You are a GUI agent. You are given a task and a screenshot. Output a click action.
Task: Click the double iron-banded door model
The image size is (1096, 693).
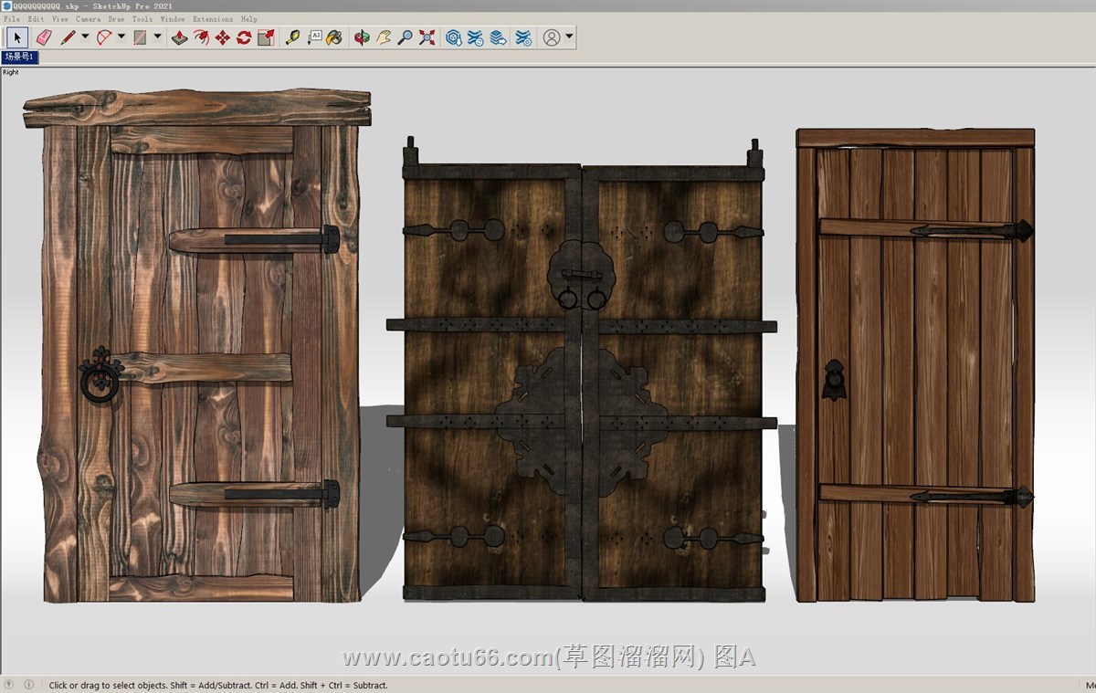point(582,374)
